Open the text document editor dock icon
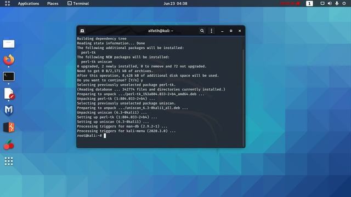The width and height of the screenshot is (351, 197). pyautogui.click(x=9, y=94)
